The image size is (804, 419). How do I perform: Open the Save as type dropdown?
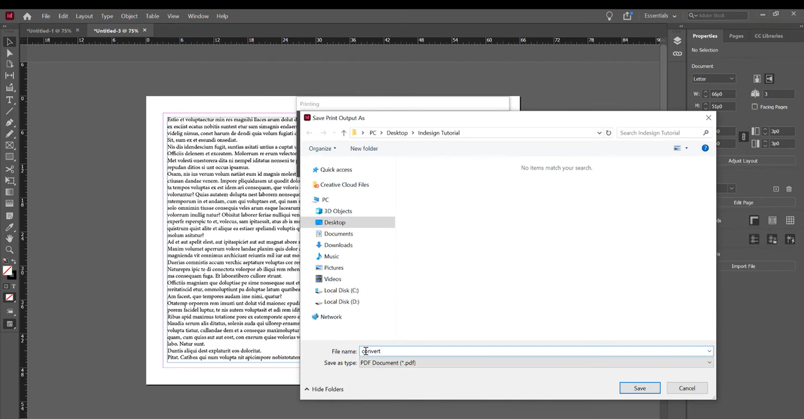pos(536,362)
